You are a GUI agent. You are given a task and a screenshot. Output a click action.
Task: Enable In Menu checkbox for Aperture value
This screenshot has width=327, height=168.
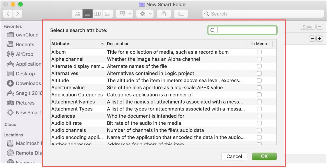coord(259,88)
